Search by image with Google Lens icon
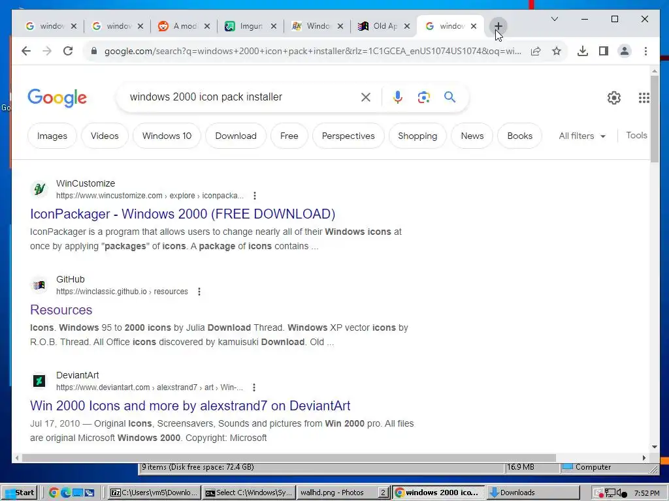Image resolution: width=669 pixels, height=501 pixels. 423,97
